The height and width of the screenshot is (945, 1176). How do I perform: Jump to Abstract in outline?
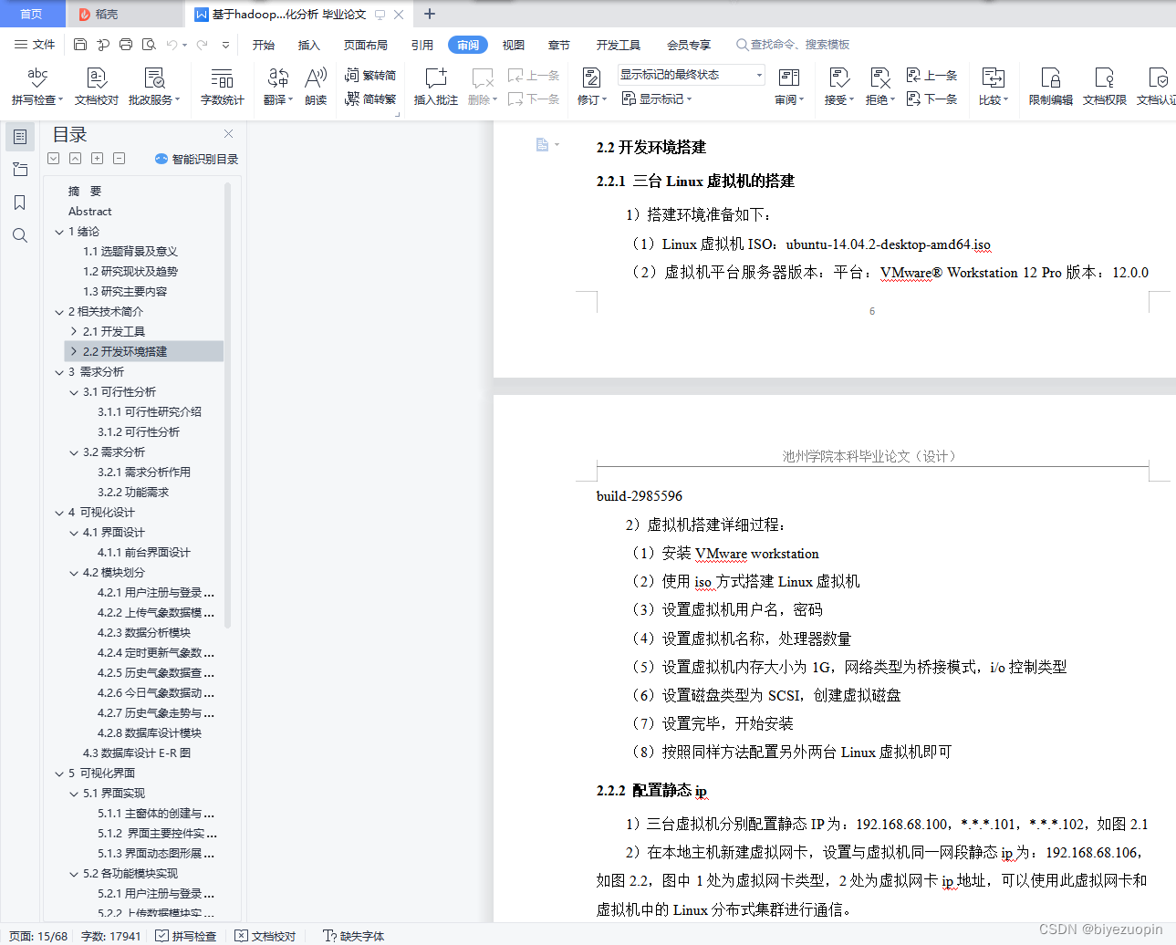coord(89,212)
